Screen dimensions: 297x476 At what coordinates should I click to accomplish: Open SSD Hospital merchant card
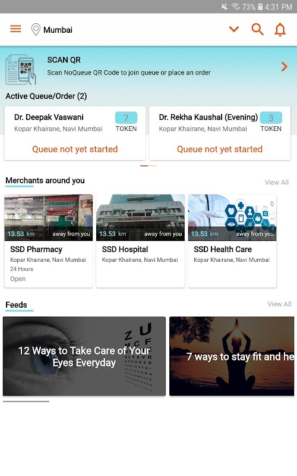click(140, 241)
